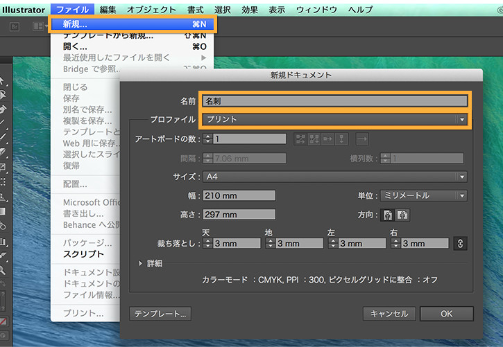Expand 最近使用したファイルを開く submenu arrow

pos(203,58)
